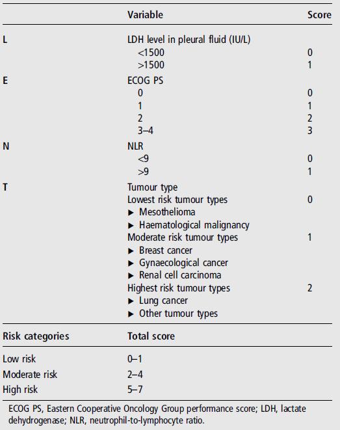
Task: Select the ECOG PS heading
Action: (145, 81)
